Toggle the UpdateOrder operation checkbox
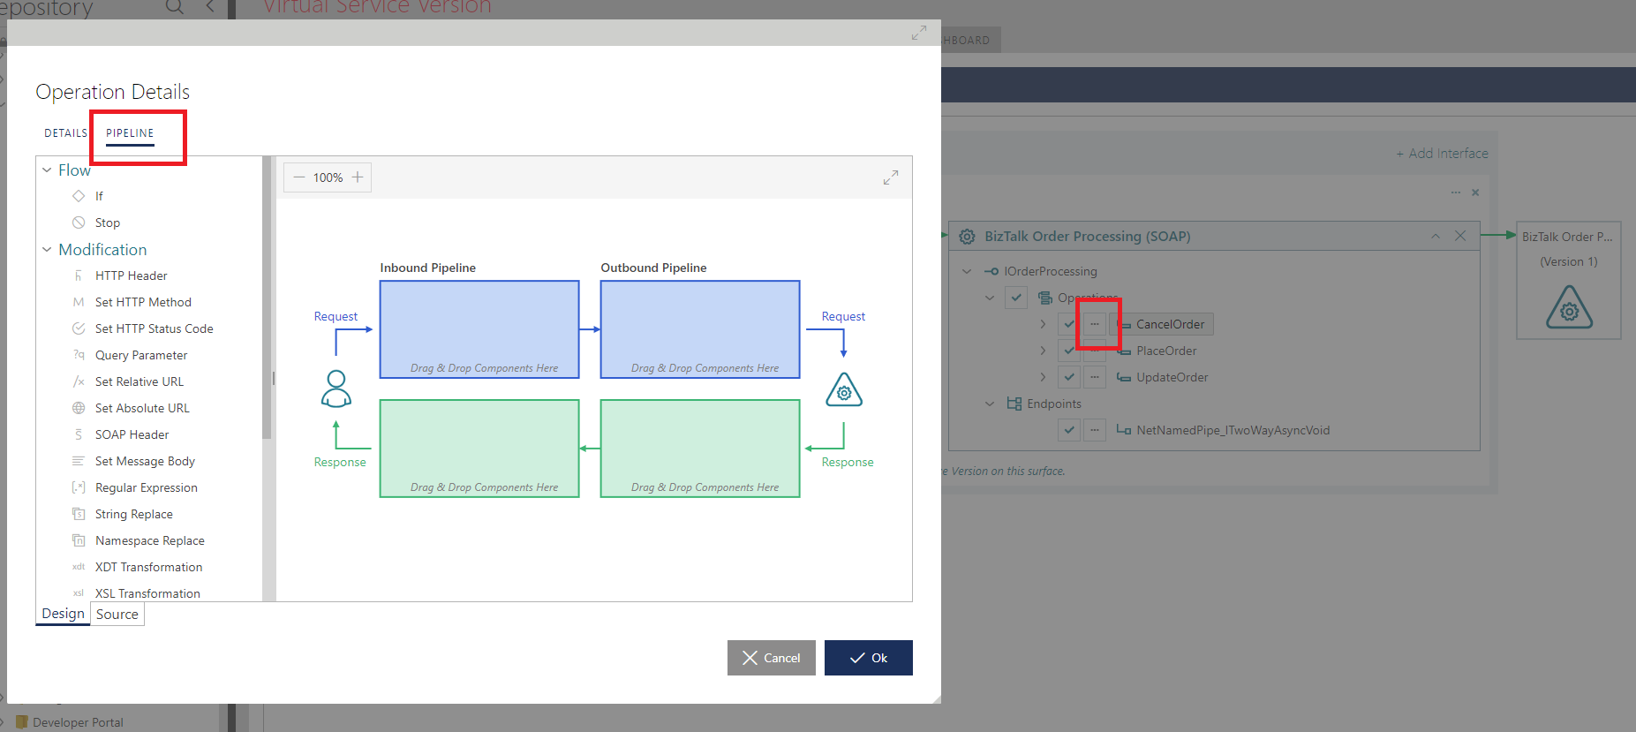This screenshot has height=732, width=1636. pyautogui.click(x=1069, y=377)
